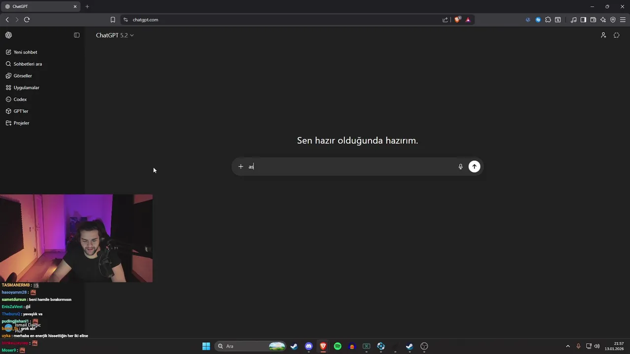Open Codex from the sidebar
630x354 pixels.
point(17,99)
